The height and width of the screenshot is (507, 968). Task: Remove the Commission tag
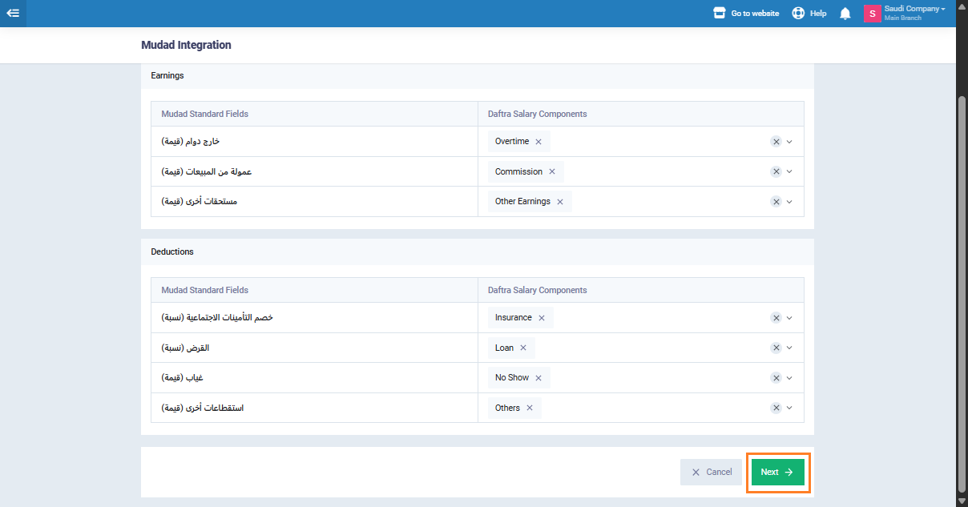552,172
